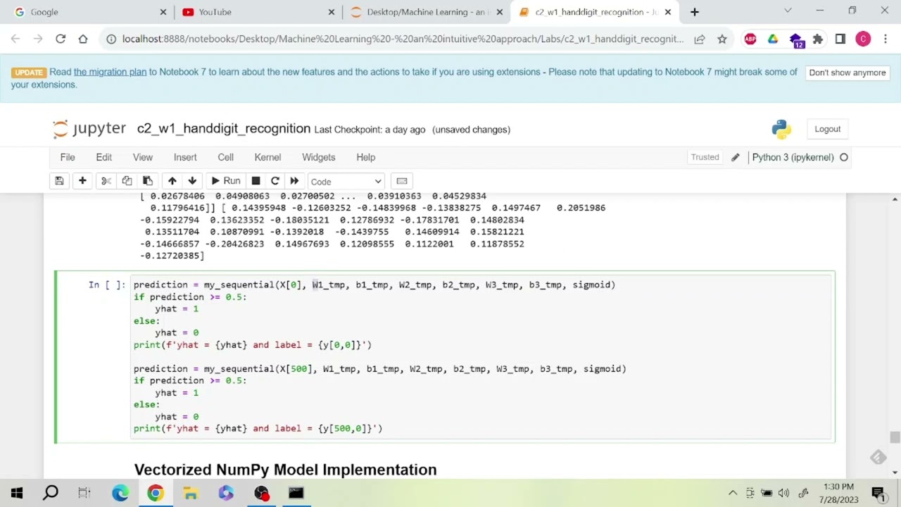This screenshot has height=507, width=901.
Task: Go to browser home page
Action: point(83,39)
